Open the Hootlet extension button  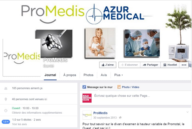coord(170,65)
